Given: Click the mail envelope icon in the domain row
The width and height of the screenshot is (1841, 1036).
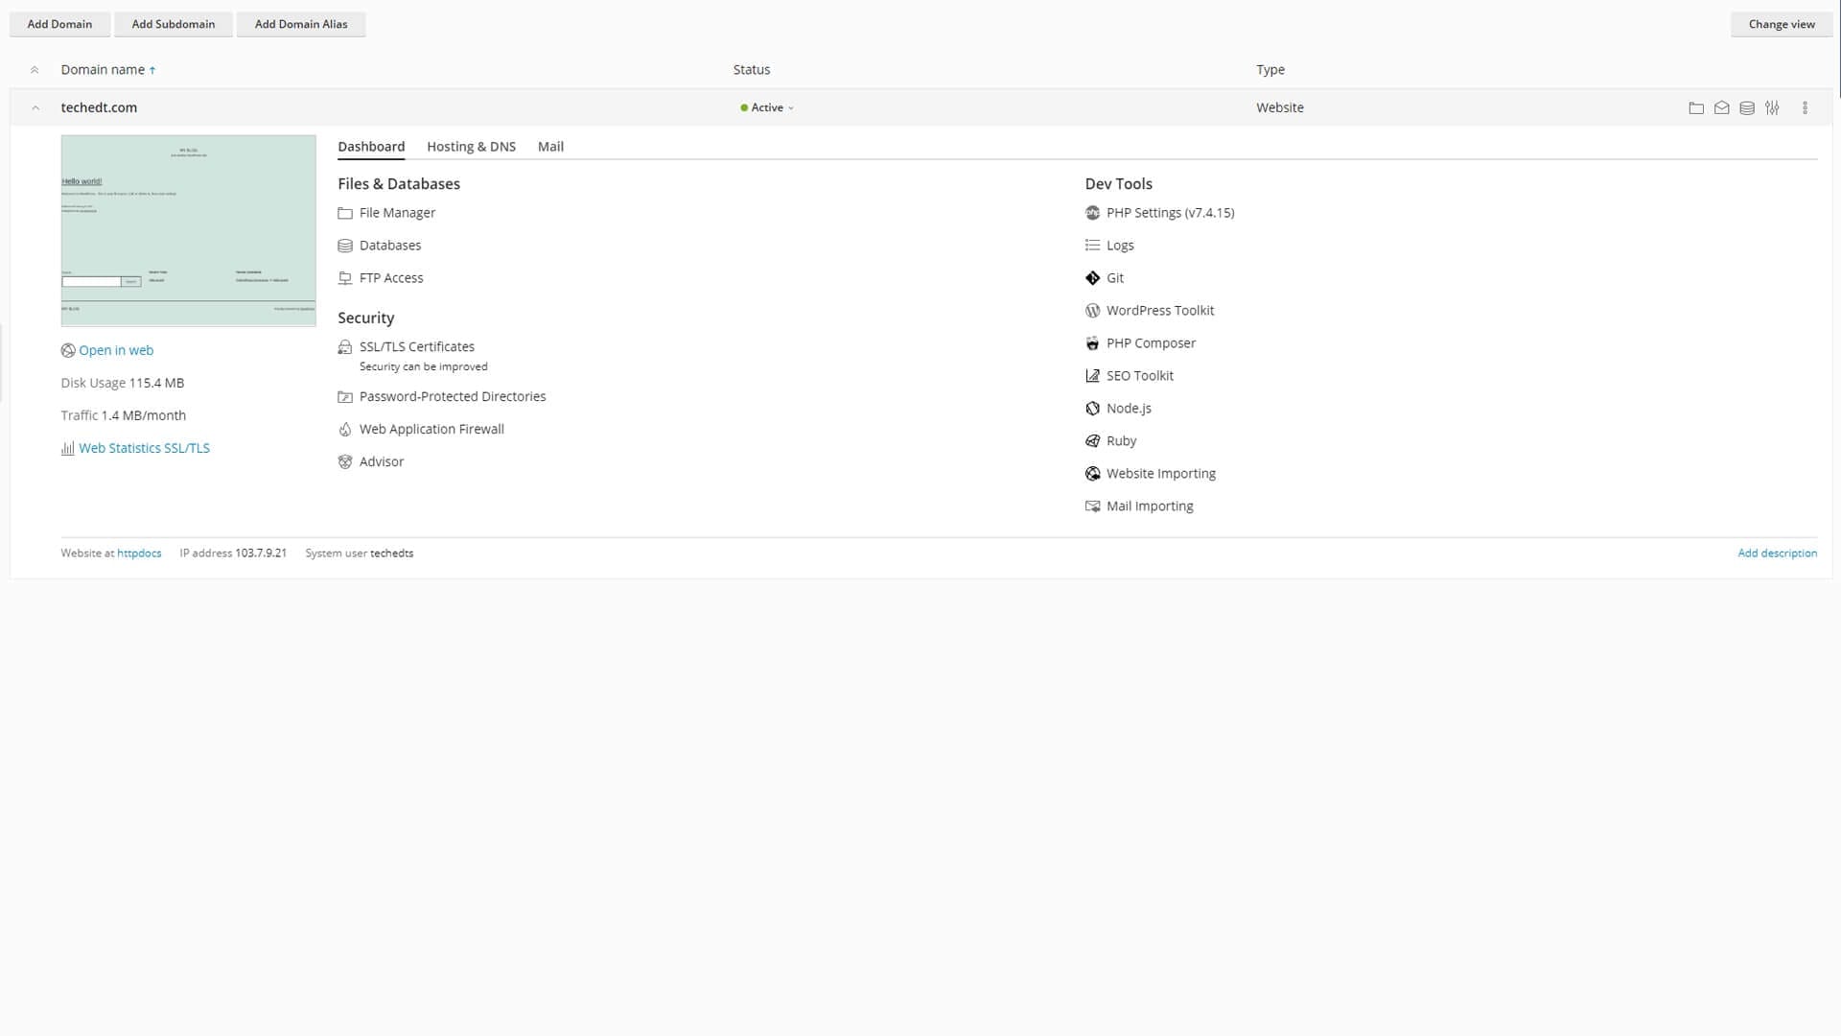Looking at the screenshot, I should pyautogui.click(x=1721, y=108).
